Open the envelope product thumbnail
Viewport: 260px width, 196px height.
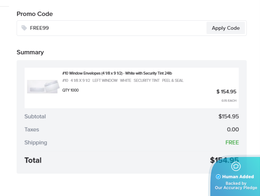[42, 87]
